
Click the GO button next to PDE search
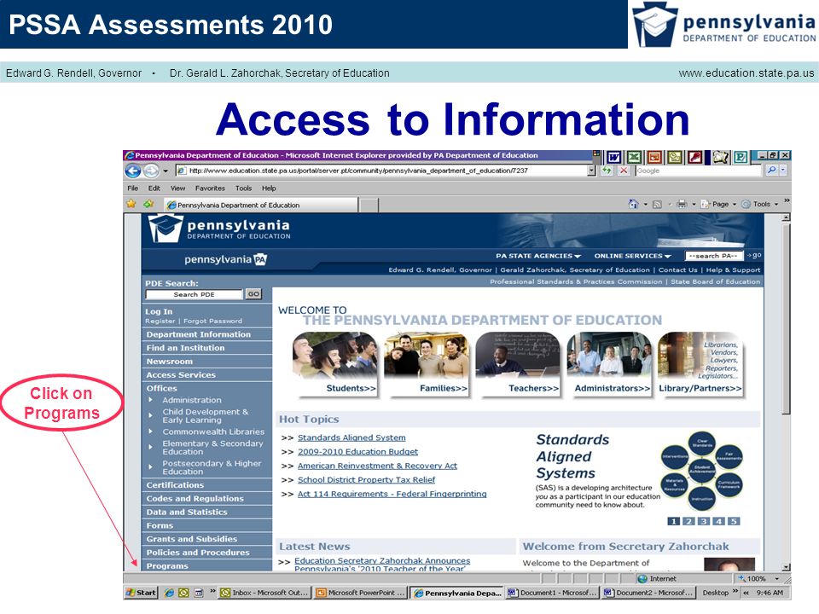pos(253,294)
